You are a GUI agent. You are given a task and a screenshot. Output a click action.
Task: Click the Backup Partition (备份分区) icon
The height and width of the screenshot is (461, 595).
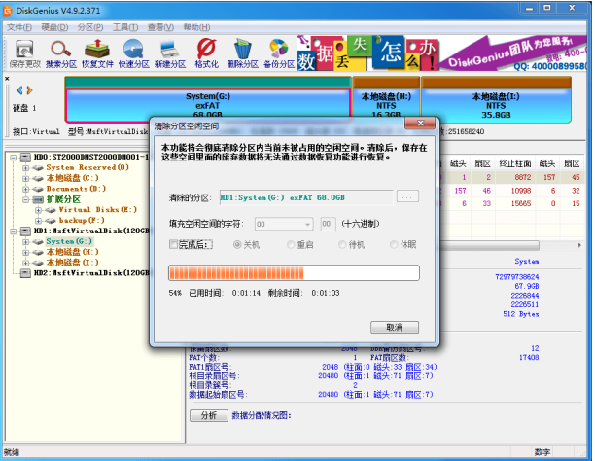click(279, 54)
